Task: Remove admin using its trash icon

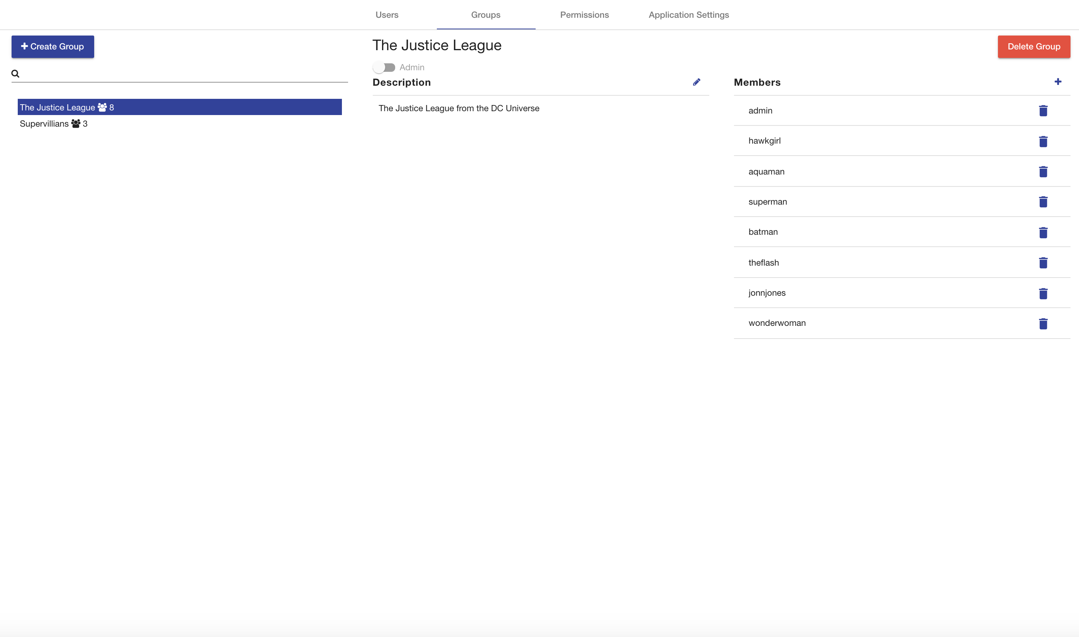Action: pyautogui.click(x=1043, y=110)
